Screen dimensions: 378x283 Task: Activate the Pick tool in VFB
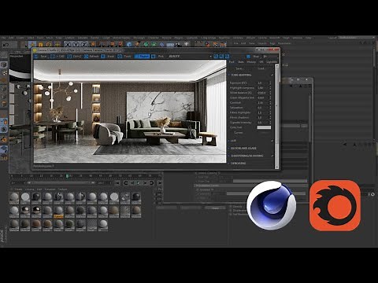(158, 57)
